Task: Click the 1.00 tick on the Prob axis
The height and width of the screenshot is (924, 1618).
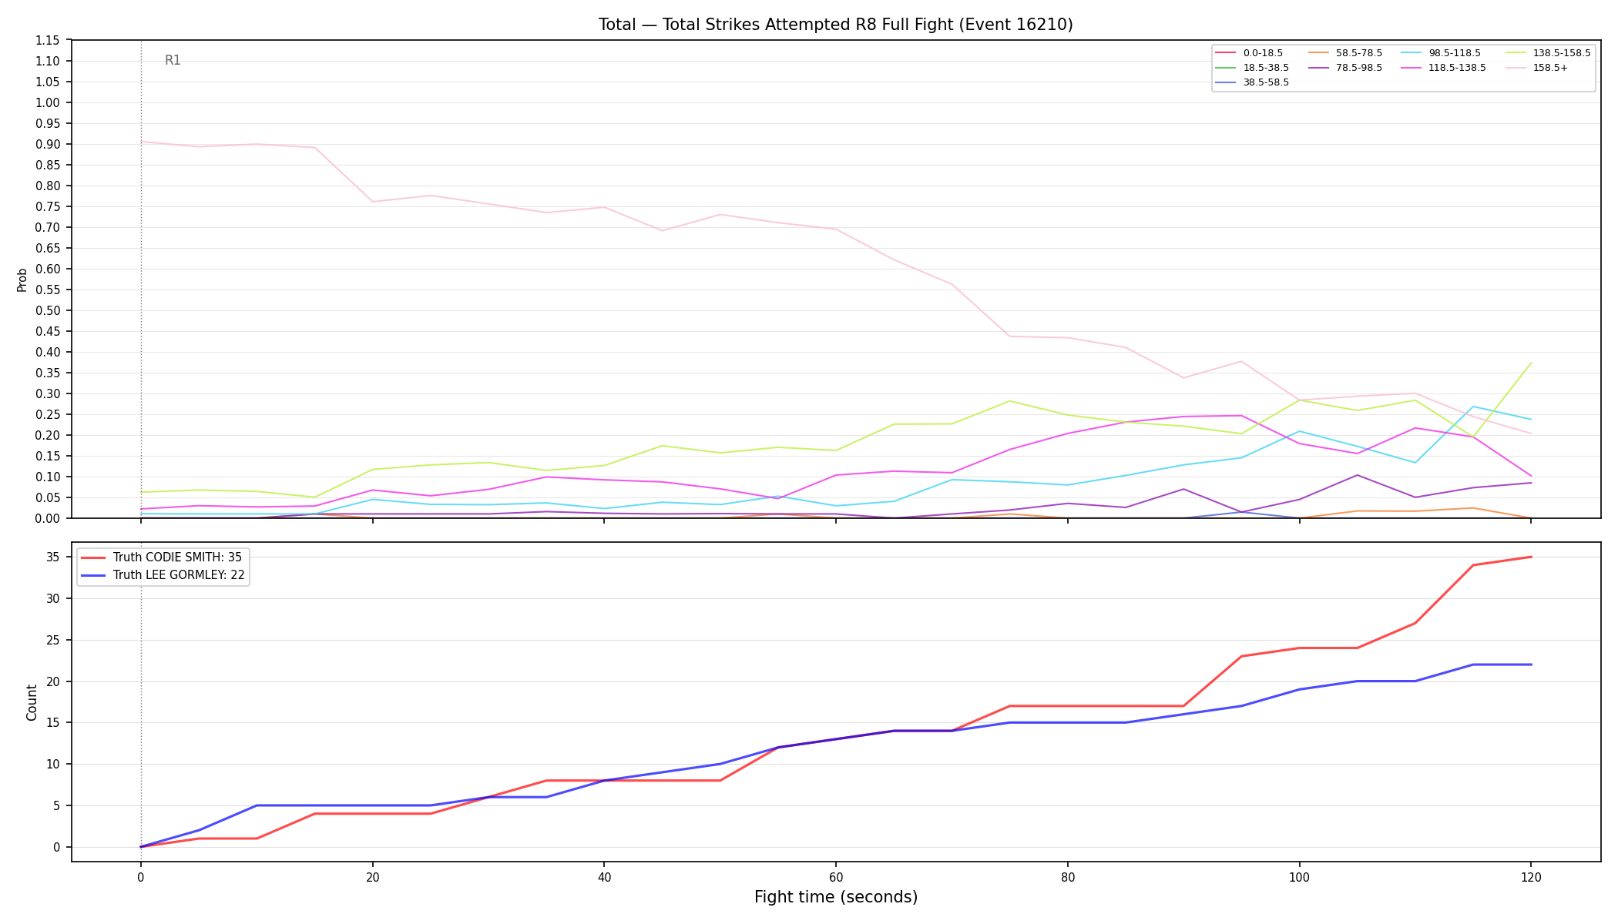Action: coord(48,102)
